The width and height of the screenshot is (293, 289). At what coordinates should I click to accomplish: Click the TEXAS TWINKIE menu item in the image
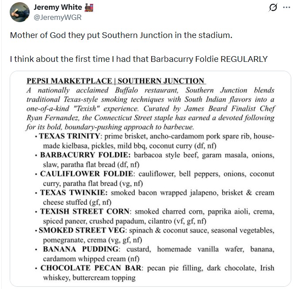(155, 198)
